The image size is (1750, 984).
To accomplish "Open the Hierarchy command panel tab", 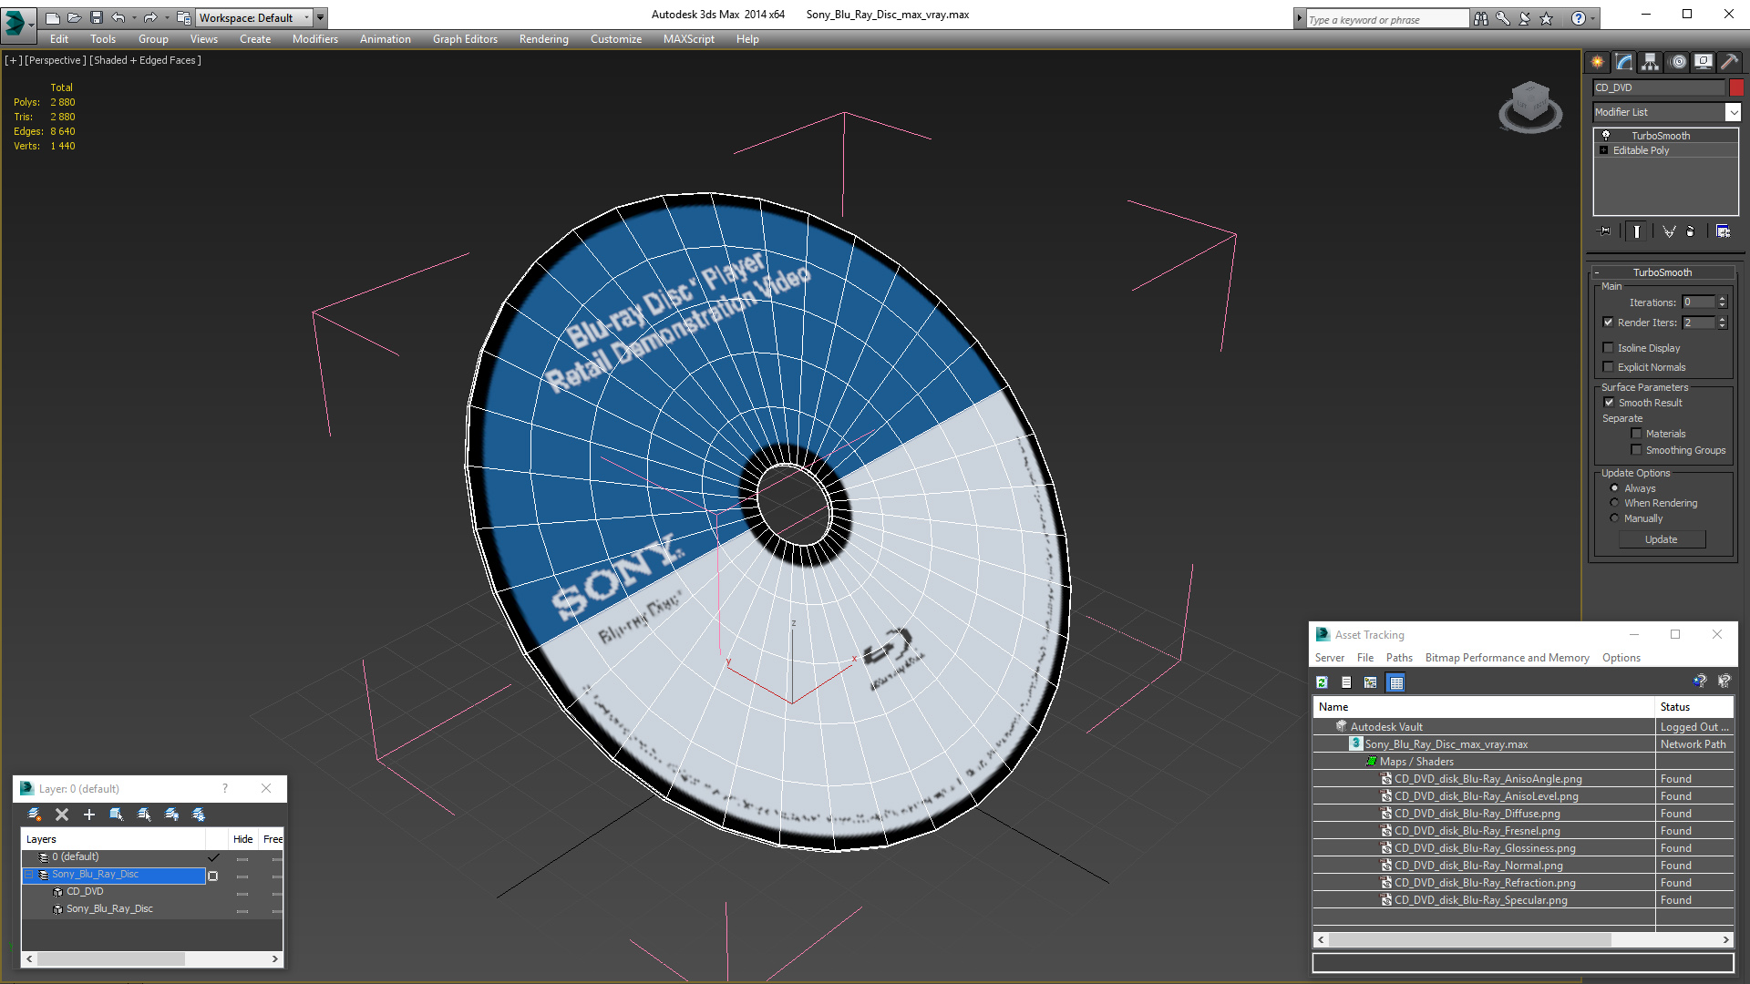I will [1650, 62].
